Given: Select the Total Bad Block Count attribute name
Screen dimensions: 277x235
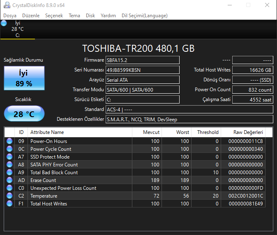Looking at the screenshot, I should 54,172.
